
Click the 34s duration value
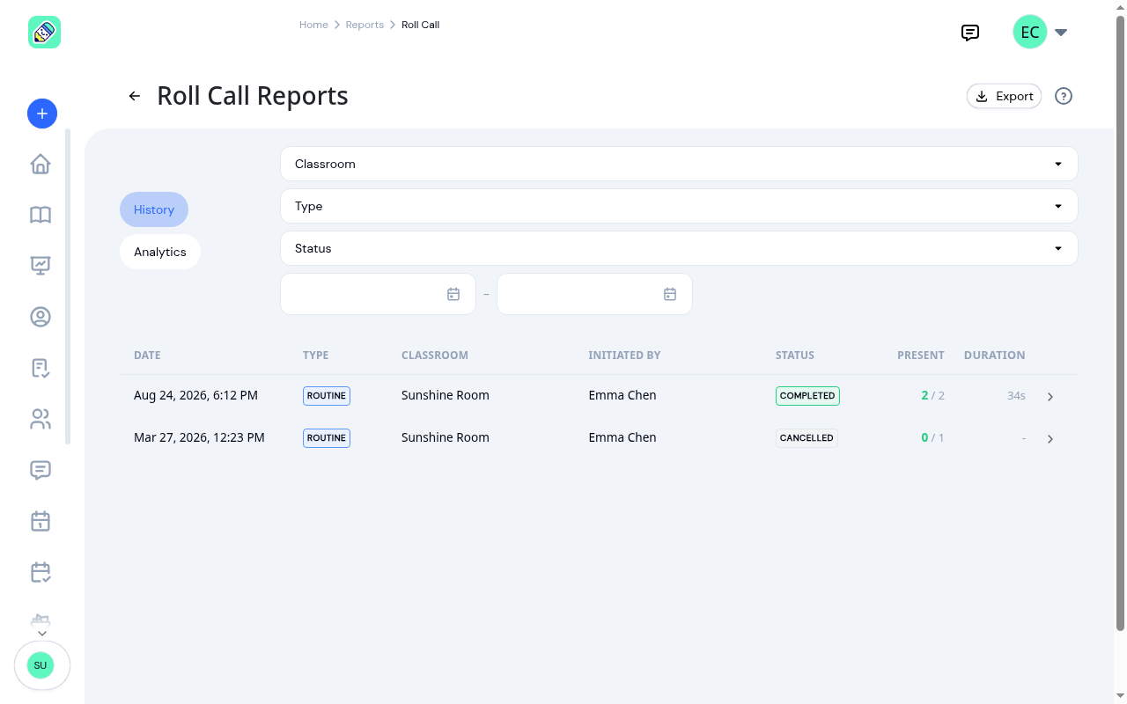click(x=1016, y=396)
